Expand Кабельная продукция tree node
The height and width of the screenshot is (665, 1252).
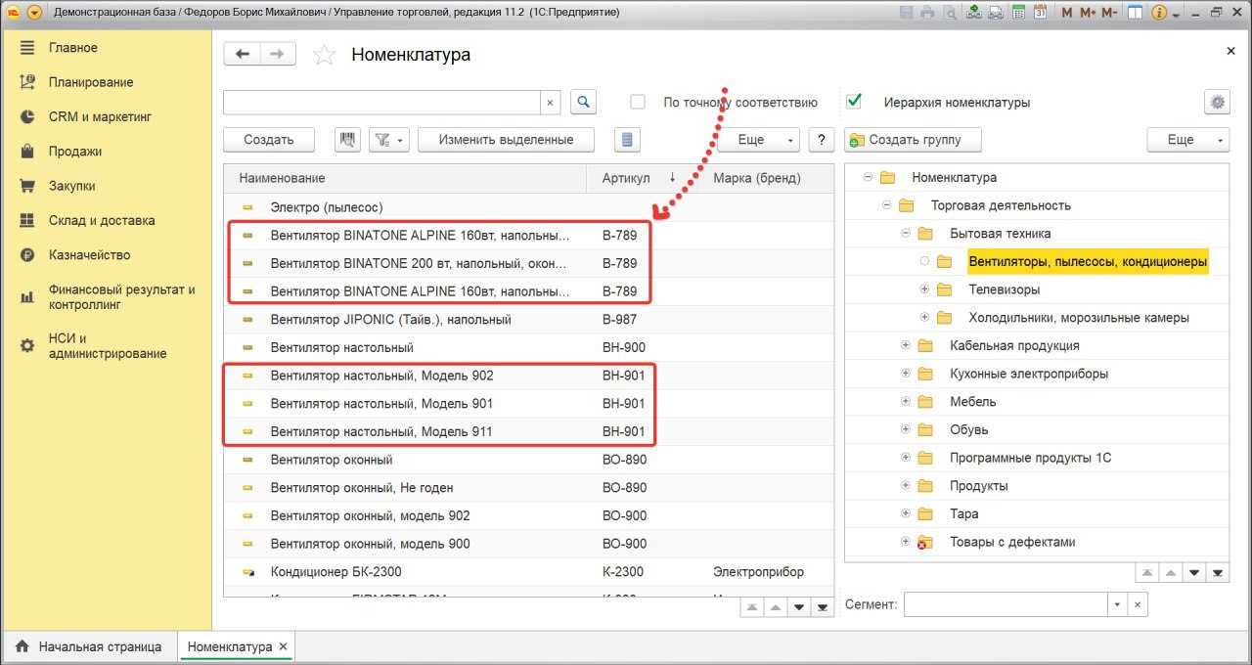[x=906, y=345]
